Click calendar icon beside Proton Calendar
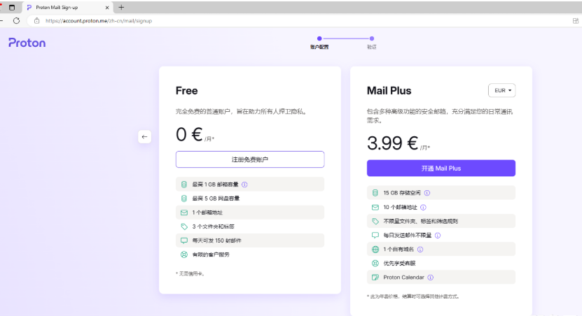 click(375, 278)
